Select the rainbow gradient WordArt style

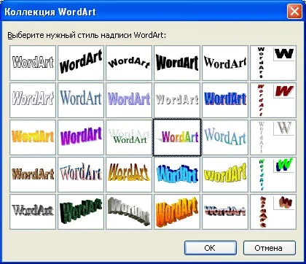click(x=177, y=137)
